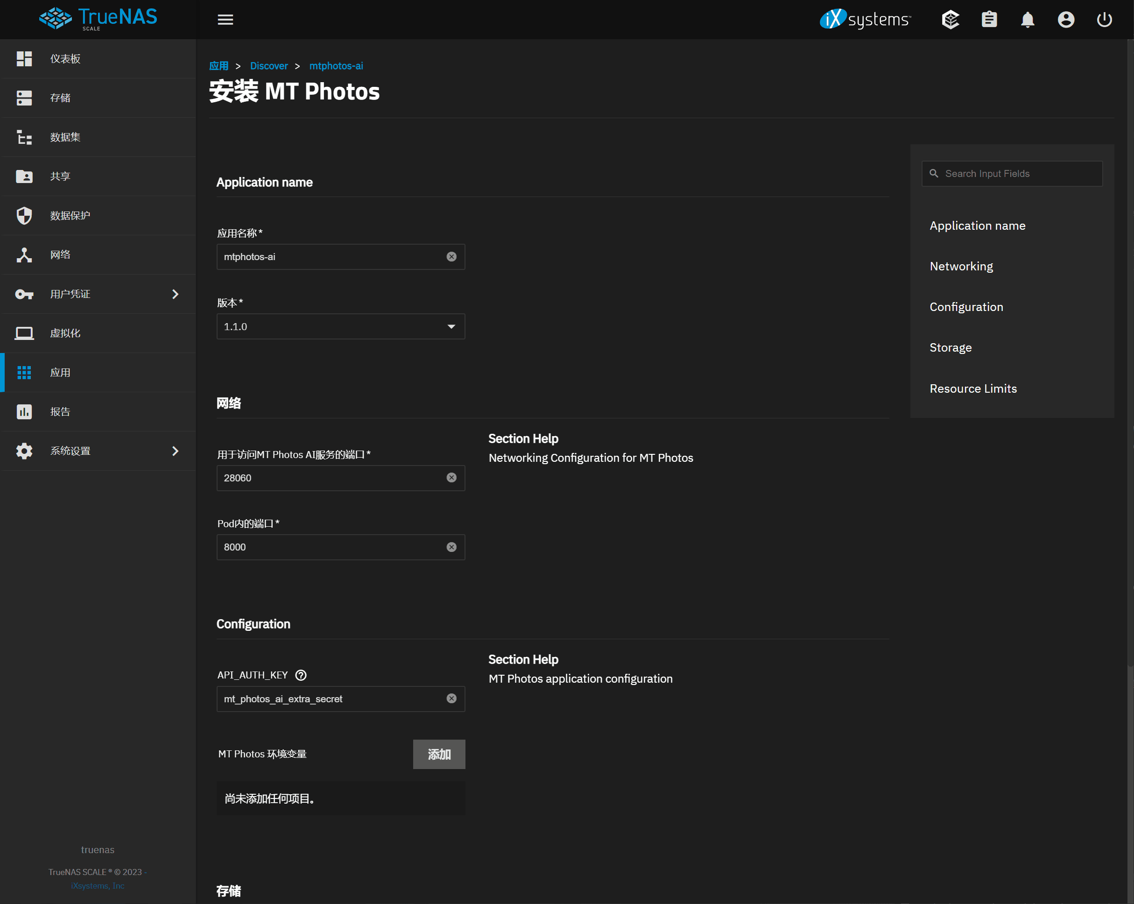This screenshot has width=1134, height=904.
Task: Show the API_AUTH_KEY help tooltip icon
Action: (x=301, y=675)
